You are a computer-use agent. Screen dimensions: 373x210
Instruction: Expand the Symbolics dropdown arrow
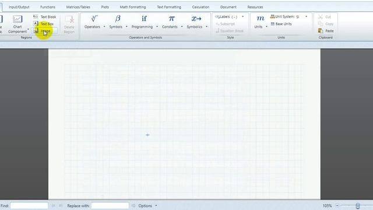coord(206,27)
